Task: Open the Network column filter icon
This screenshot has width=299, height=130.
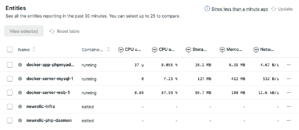Action: tap(256, 50)
